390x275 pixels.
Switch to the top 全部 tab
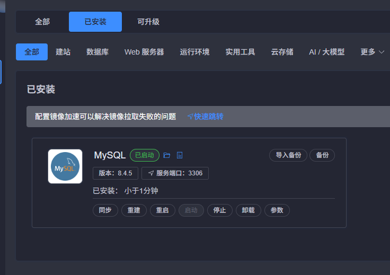pos(42,22)
